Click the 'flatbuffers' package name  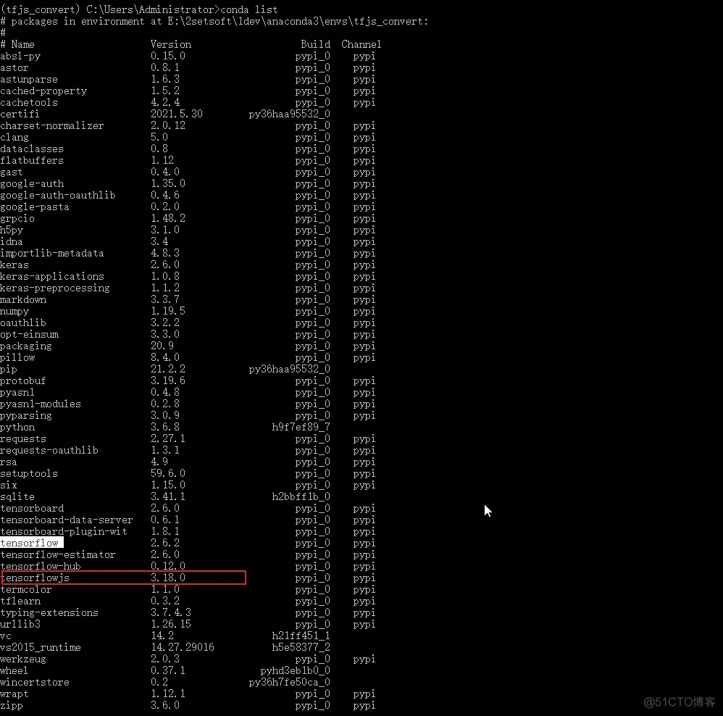[32, 161]
